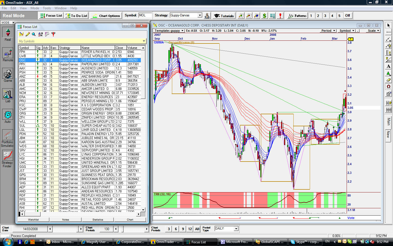Click the Focus List toolbar button
This screenshot has height=246, width=393.
51,16
